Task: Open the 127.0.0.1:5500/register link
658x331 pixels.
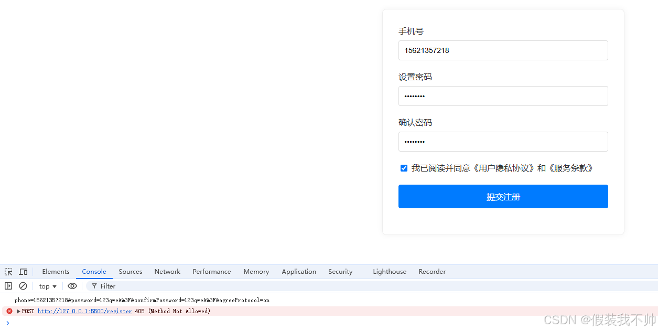Action: tap(84, 311)
